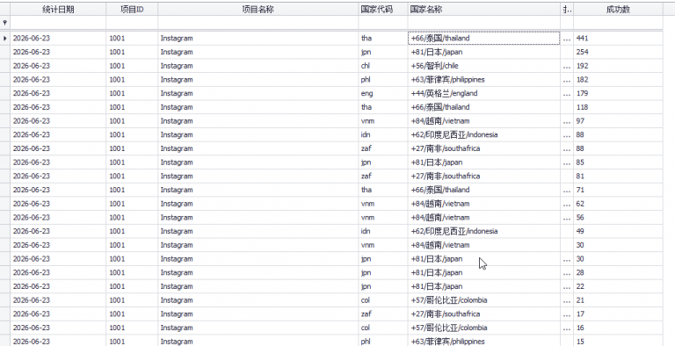
Task: Select the southafrica country cell in the 81 row
Action: pyautogui.click(x=484, y=176)
